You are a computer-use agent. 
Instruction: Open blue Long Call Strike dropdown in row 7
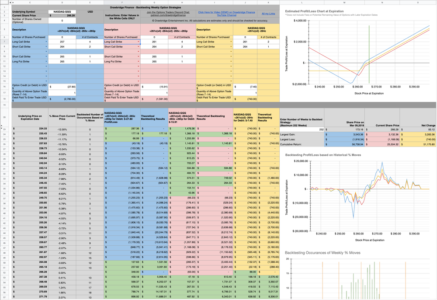coord(46,42)
